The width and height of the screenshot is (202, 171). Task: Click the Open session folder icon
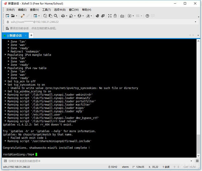click(12, 16)
